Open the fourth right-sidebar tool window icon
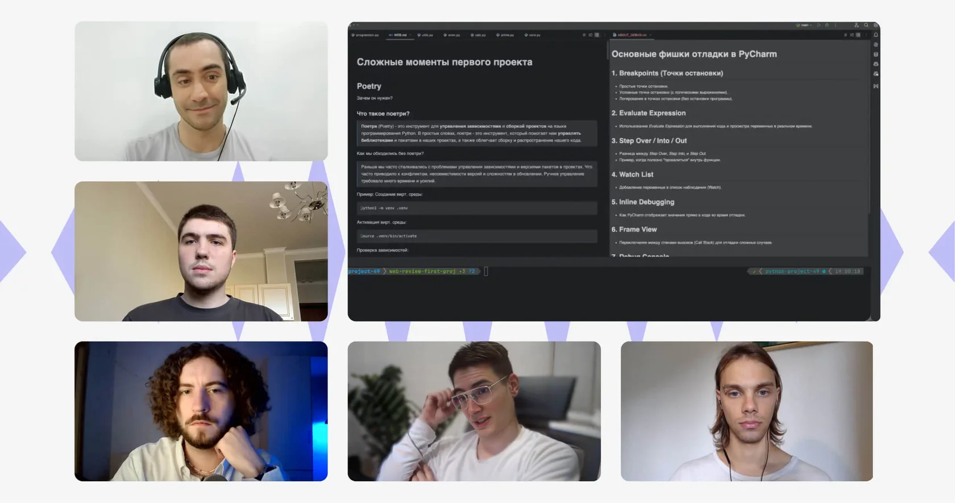The image size is (955, 503). pos(875,64)
